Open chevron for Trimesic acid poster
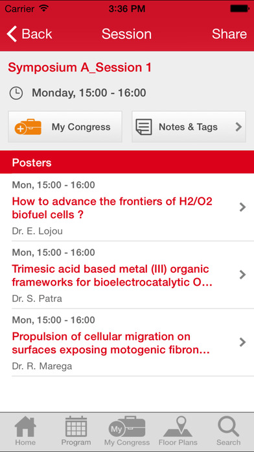The width and height of the screenshot is (254, 452). click(242, 275)
